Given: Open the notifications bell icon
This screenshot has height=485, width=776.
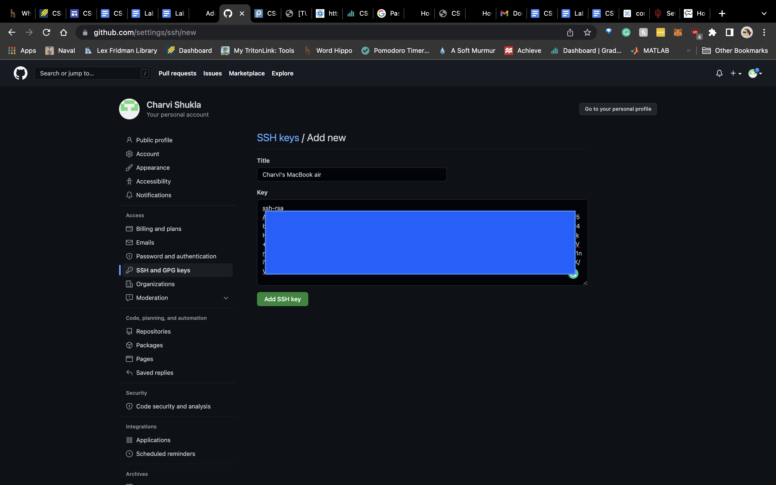Looking at the screenshot, I should pos(719,74).
